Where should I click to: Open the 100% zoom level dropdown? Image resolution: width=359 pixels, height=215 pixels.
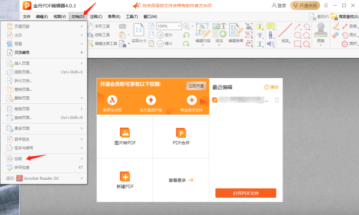point(179,26)
